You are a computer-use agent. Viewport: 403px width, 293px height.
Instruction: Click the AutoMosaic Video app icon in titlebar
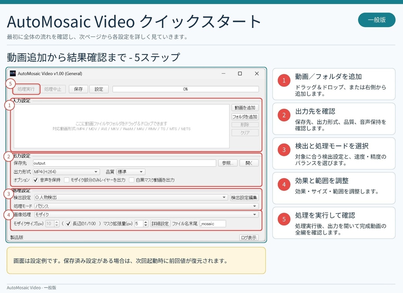click(13, 74)
